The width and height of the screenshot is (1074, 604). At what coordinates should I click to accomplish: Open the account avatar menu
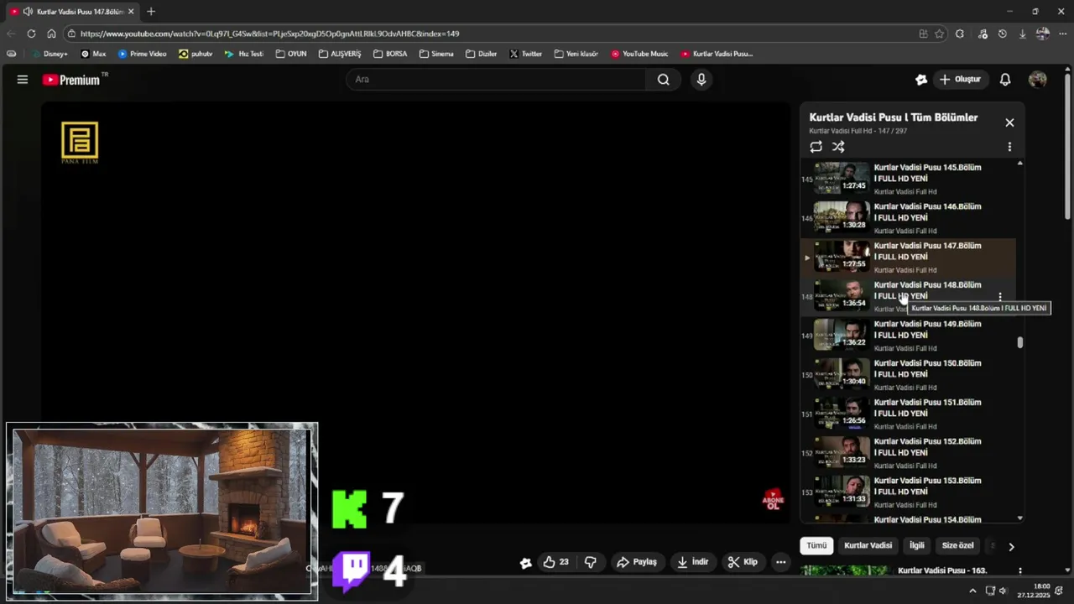point(1038,80)
